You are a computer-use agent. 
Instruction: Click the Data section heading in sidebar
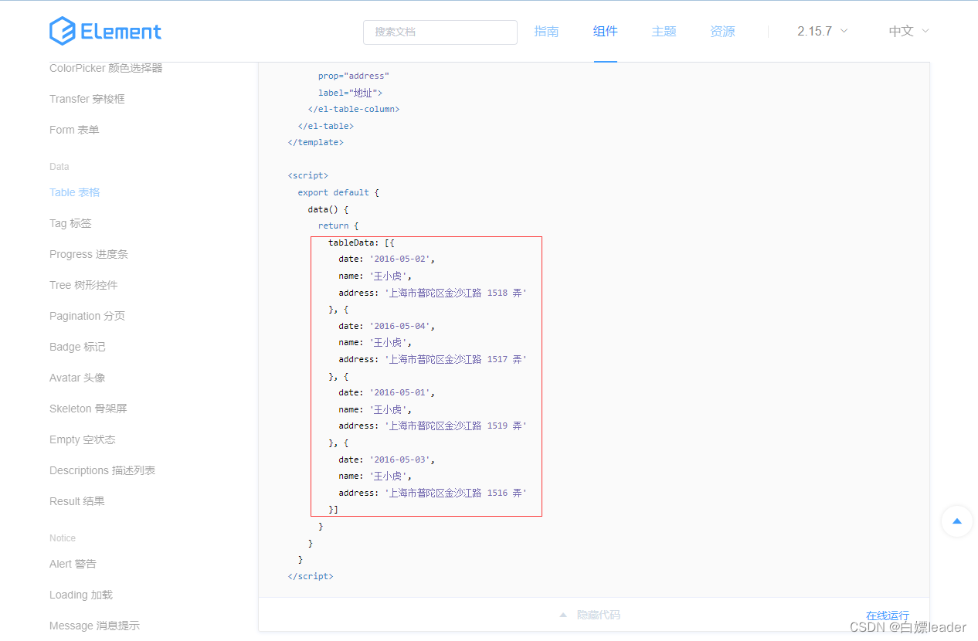59,167
